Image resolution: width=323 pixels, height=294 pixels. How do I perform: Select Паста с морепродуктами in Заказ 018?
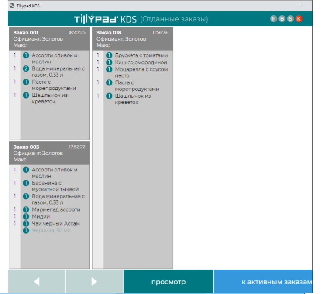[x=137, y=85]
